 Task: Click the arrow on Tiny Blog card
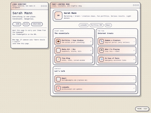click(x=91, y=59)
